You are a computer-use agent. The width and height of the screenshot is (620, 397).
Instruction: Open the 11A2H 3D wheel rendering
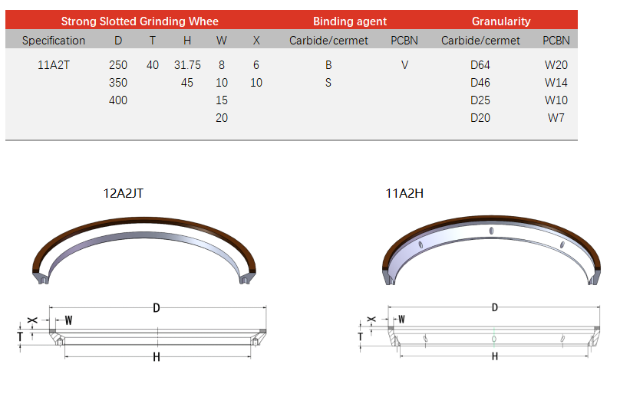pyautogui.click(x=492, y=250)
